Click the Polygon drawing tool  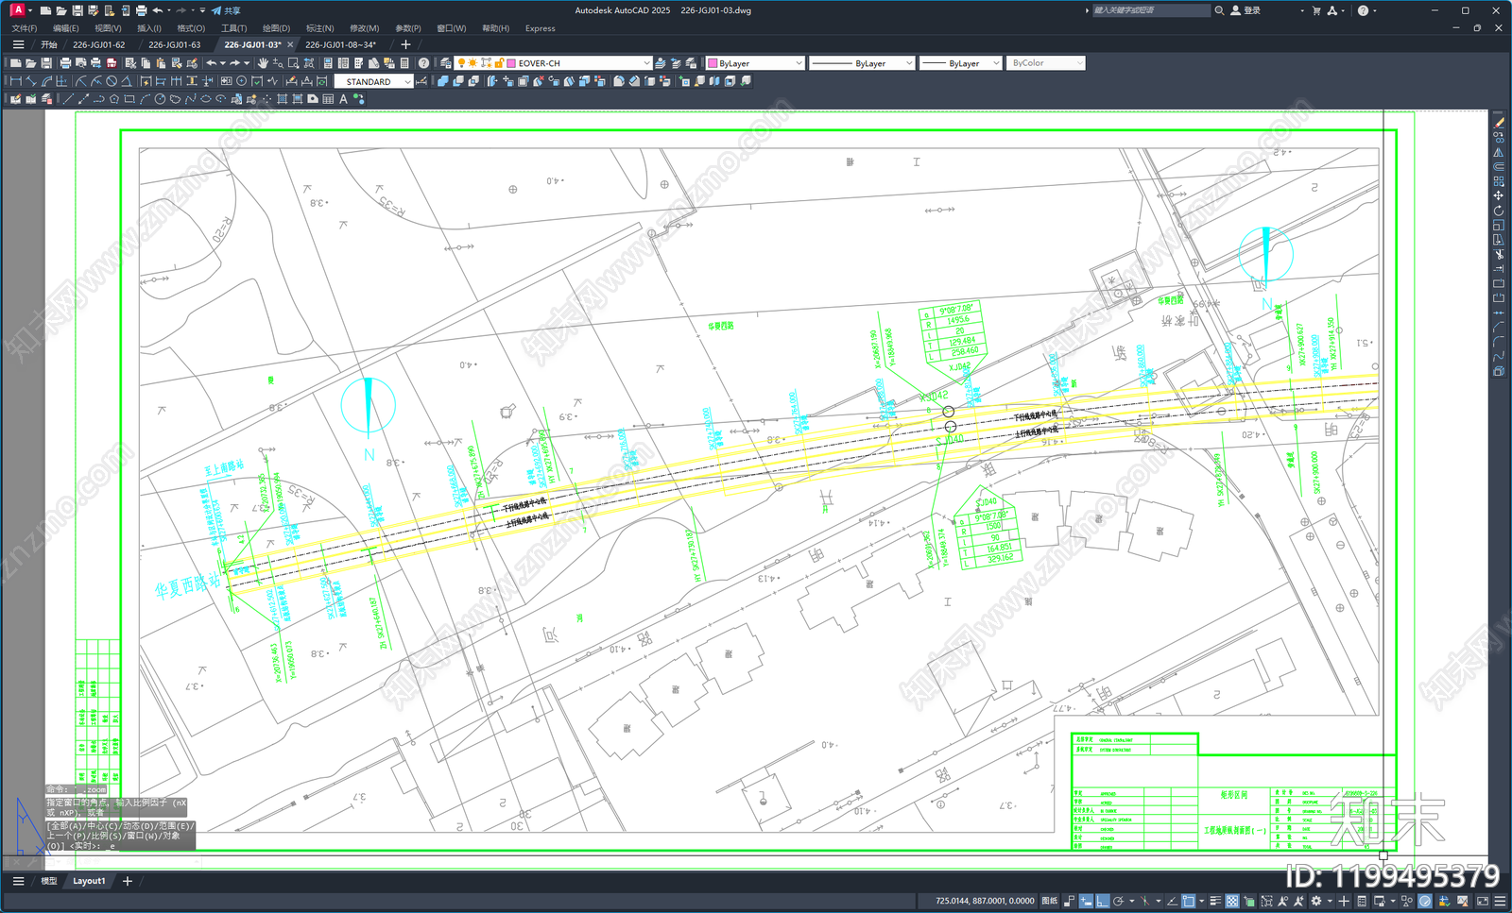click(114, 98)
